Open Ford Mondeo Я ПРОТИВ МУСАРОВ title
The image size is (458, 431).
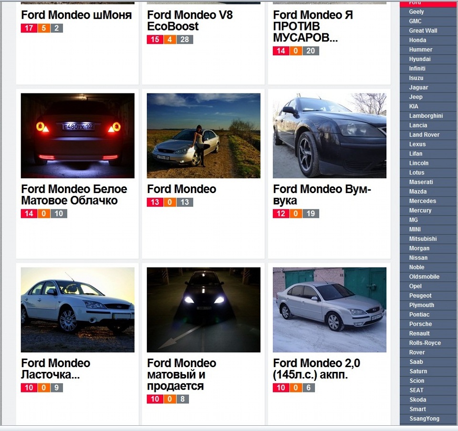(313, 26)
